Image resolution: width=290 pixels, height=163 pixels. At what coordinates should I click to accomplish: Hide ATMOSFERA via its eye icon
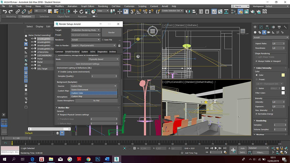tap(32, 52)
